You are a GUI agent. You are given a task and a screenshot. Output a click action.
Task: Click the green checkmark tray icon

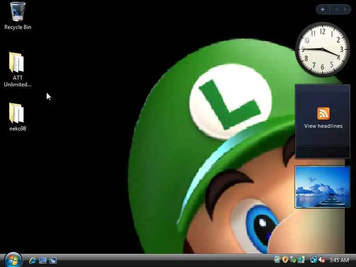(293, 260)
